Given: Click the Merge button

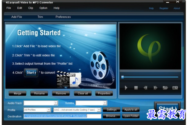Looking at the screenshot, I should 17,93.
